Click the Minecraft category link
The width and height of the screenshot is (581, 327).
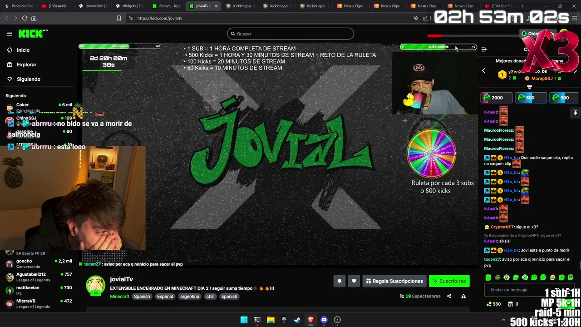[119, 296]
